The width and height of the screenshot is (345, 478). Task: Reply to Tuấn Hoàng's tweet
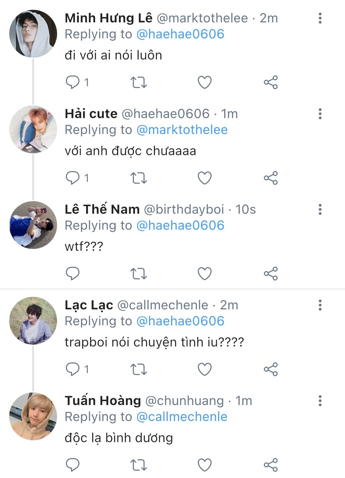73,465
